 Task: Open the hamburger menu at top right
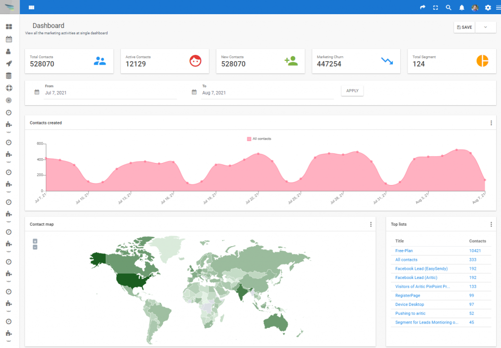pos(498,7)
